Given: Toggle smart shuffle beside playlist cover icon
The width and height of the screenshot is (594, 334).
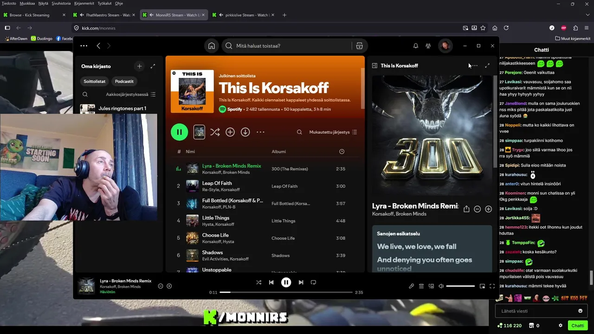Looking at the screenshot, I should (x=215, y=132).
